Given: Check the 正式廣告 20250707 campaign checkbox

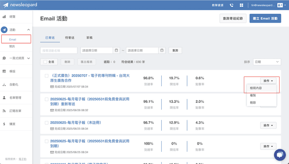Looking at the screenshot, I should click(47, 76).
